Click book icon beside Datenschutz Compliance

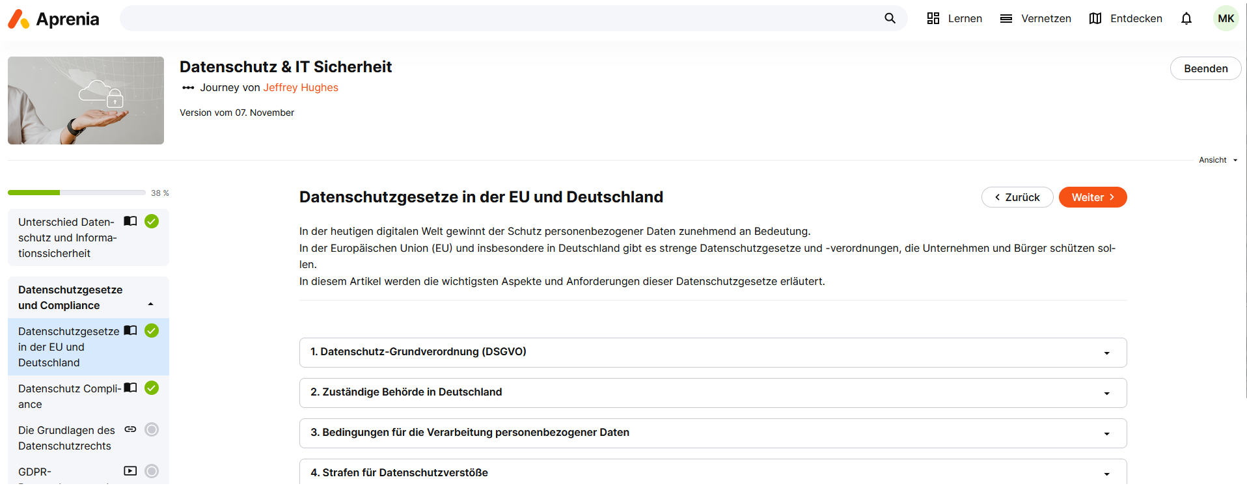click(130, 388)
